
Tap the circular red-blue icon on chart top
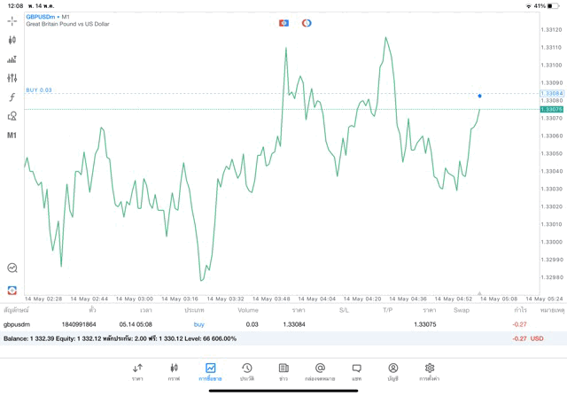(x=307, y=23)
